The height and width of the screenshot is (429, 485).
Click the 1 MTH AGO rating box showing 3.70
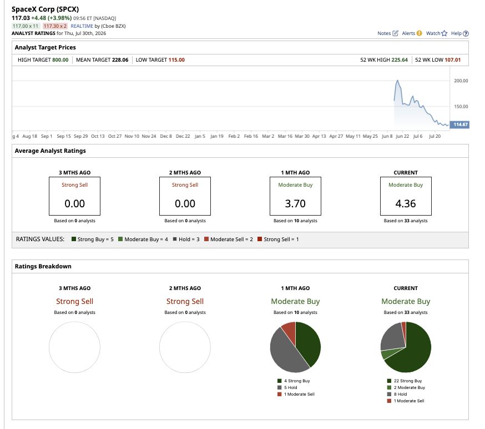click(295, 196)
